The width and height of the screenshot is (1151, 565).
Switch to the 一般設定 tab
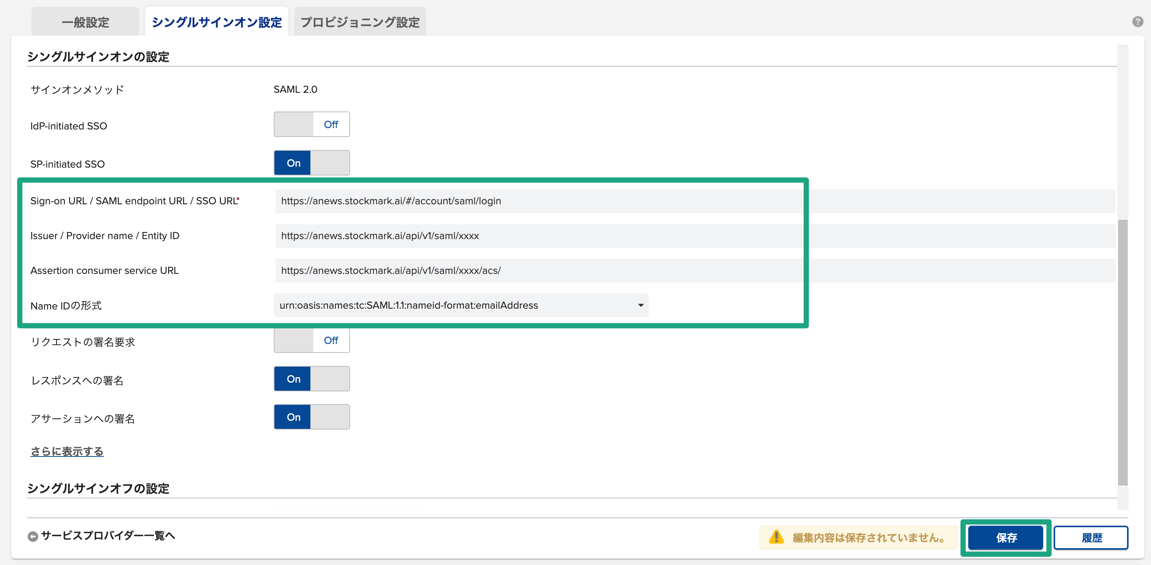[85, 22]
